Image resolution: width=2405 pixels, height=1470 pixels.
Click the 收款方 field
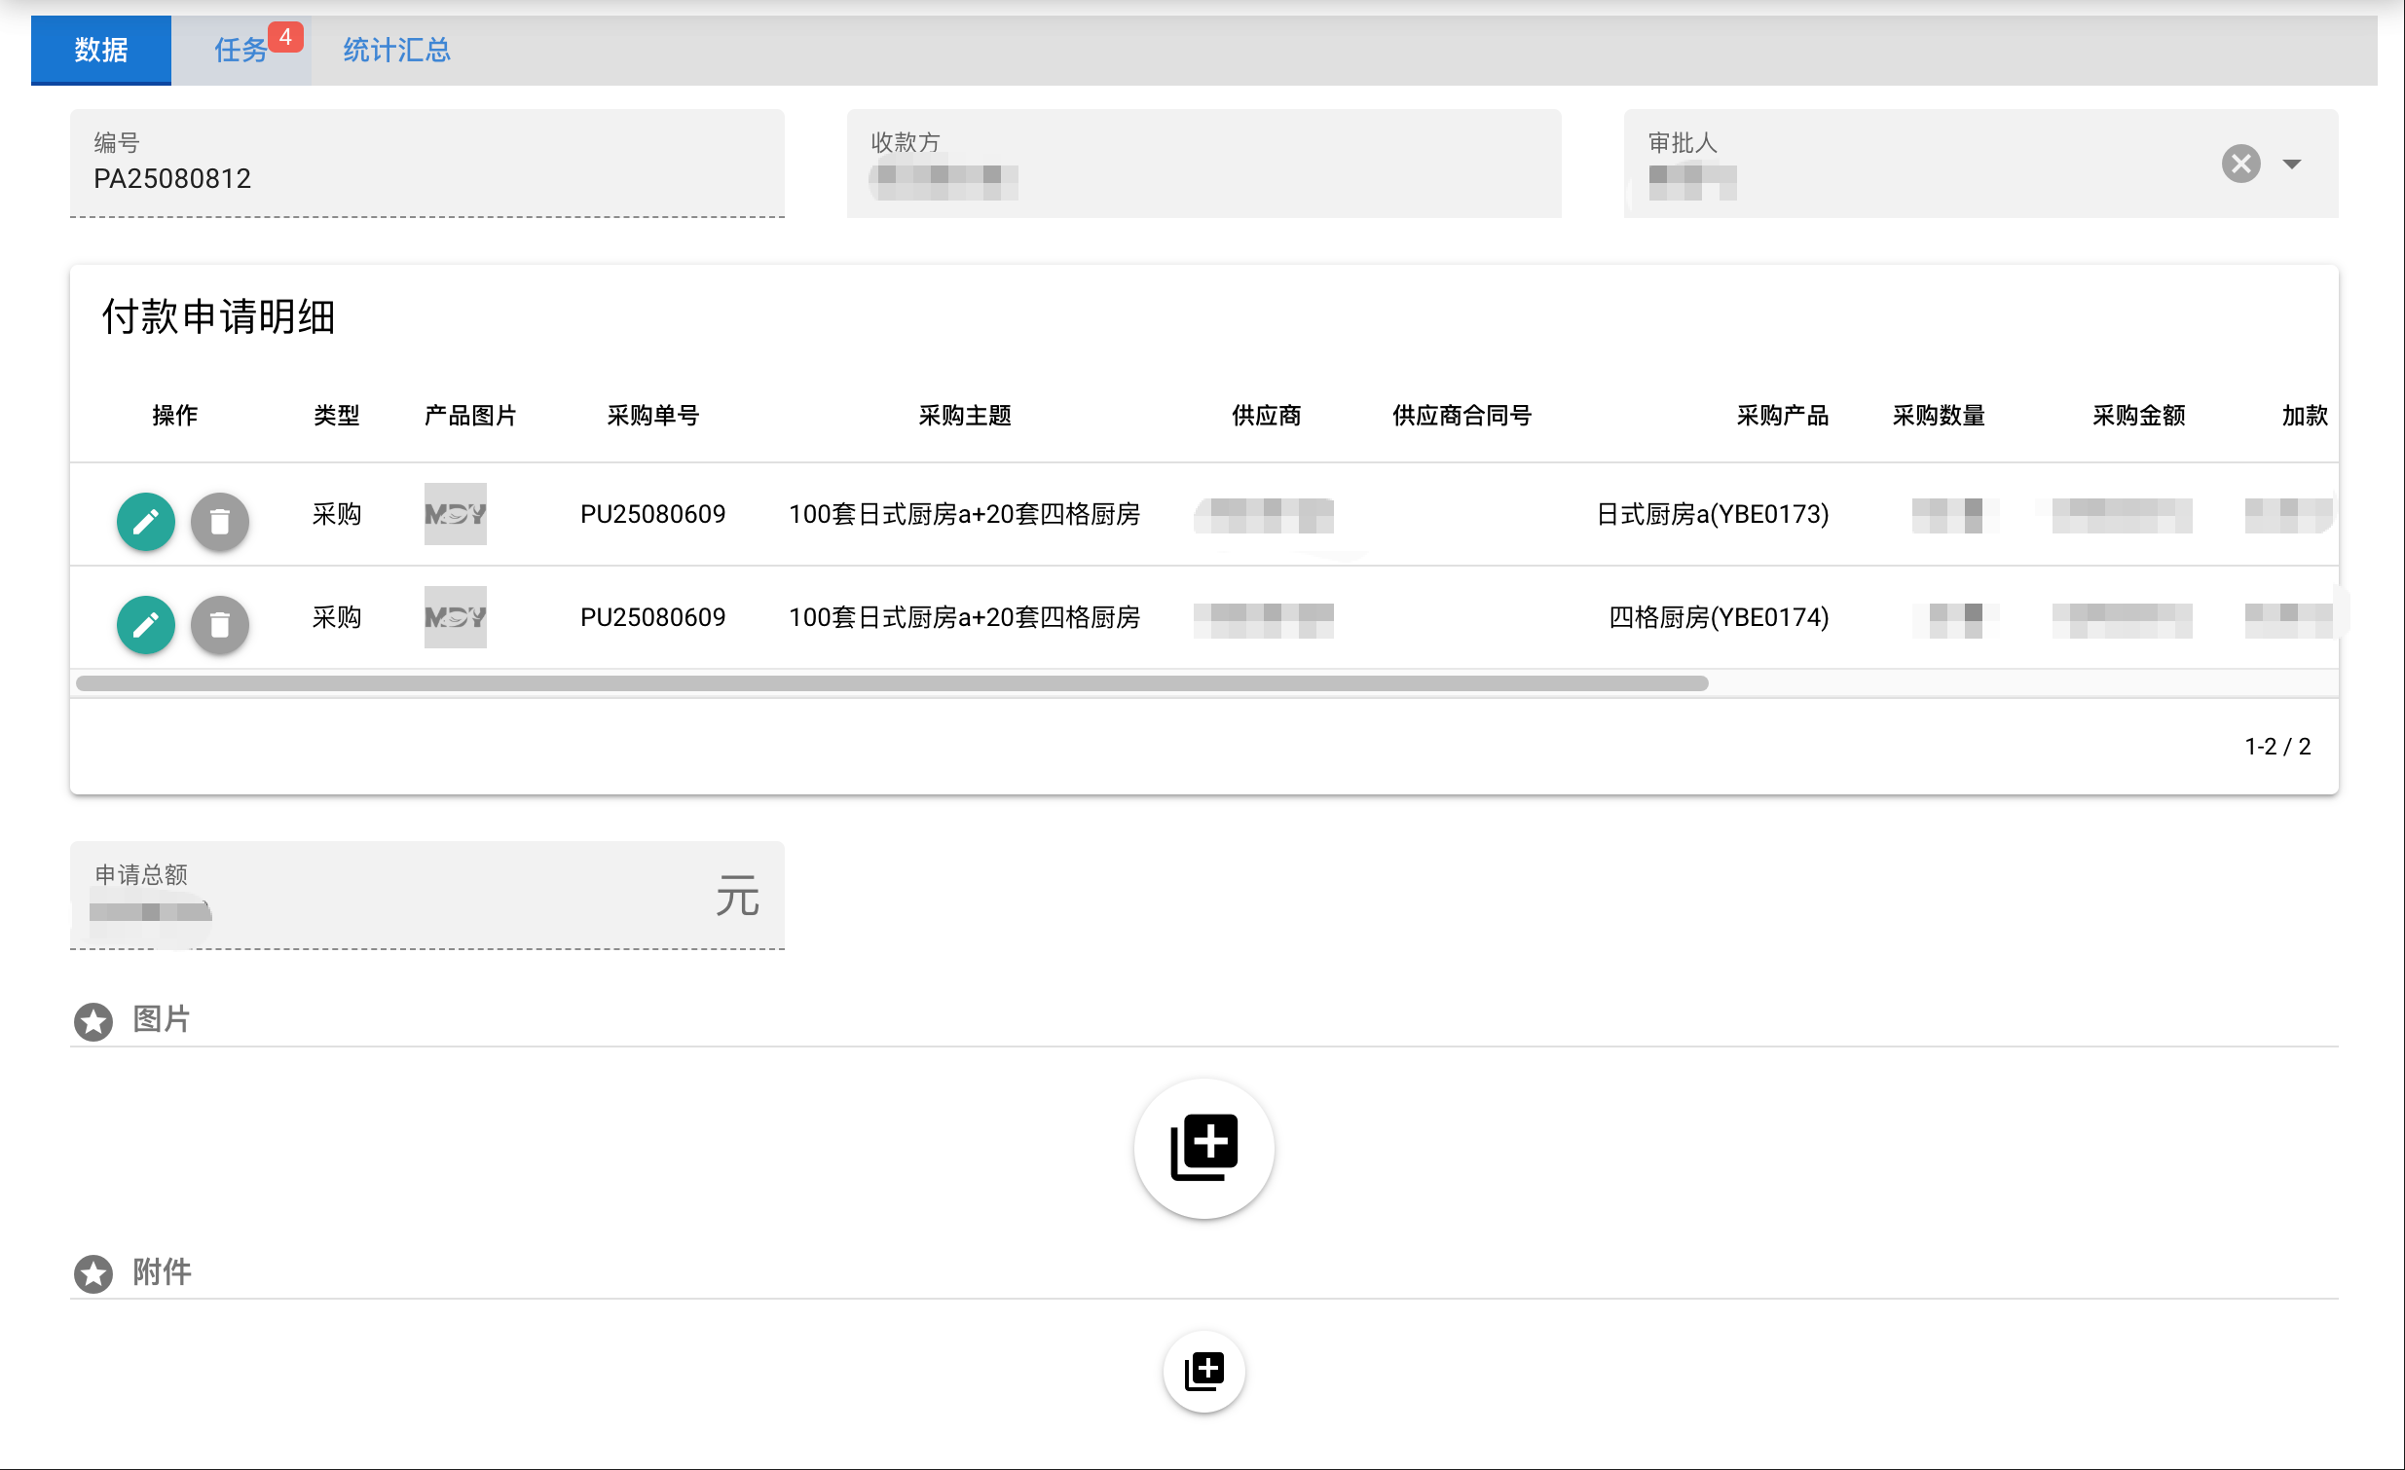1203,163
